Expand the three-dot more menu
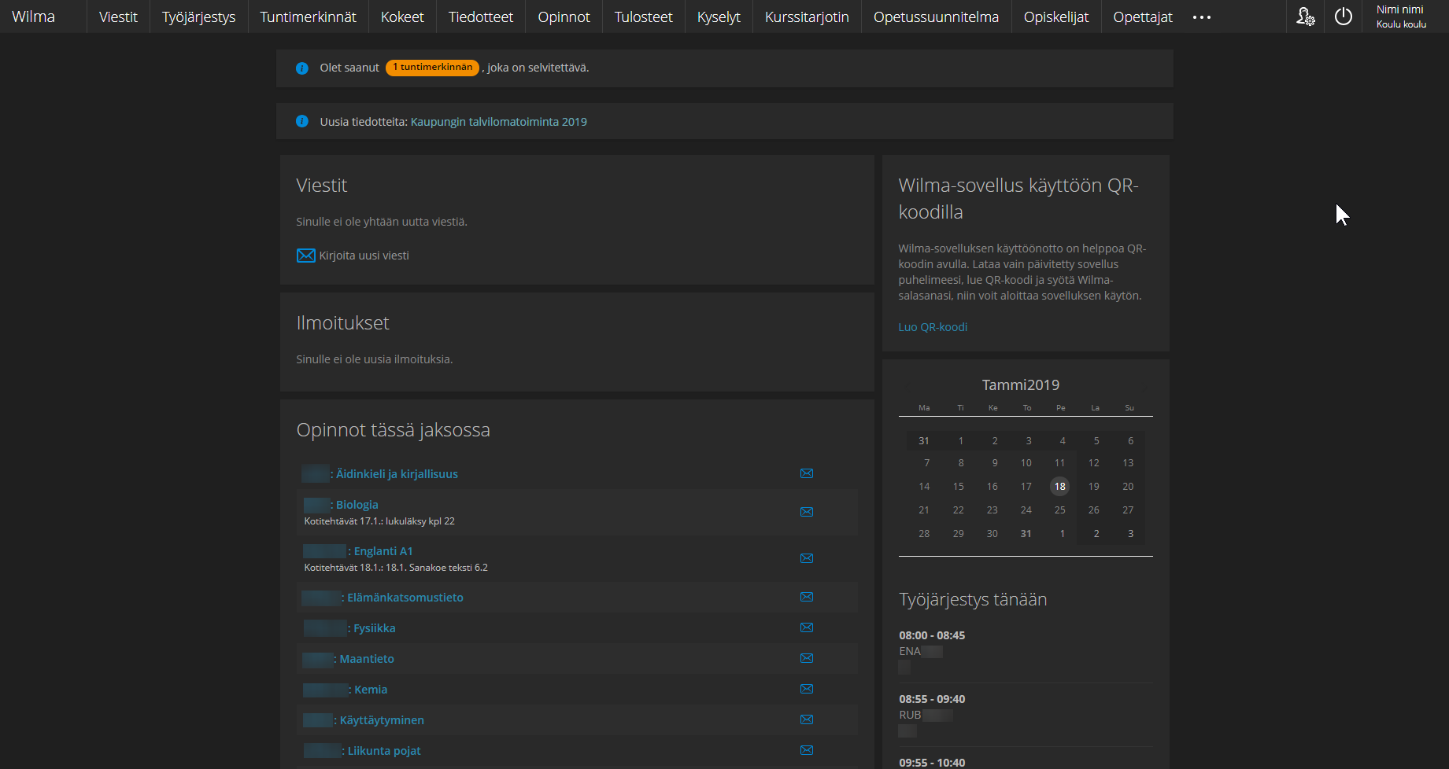 point(1201,17)
